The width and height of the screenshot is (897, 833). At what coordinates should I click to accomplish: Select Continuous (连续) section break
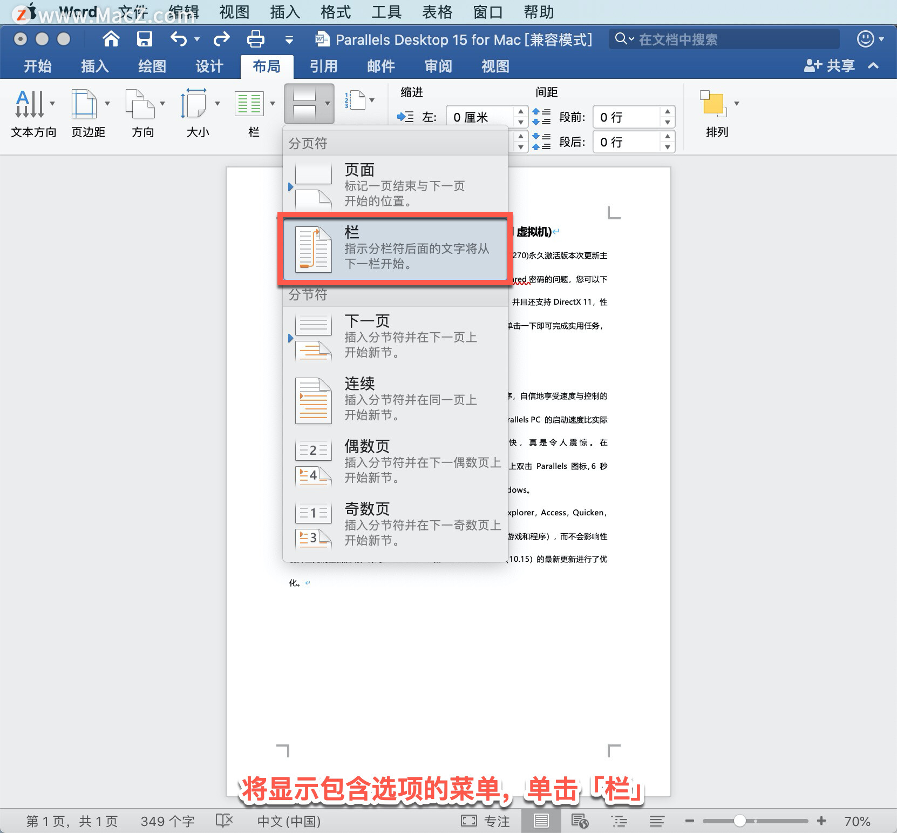(x=396, y=399)
